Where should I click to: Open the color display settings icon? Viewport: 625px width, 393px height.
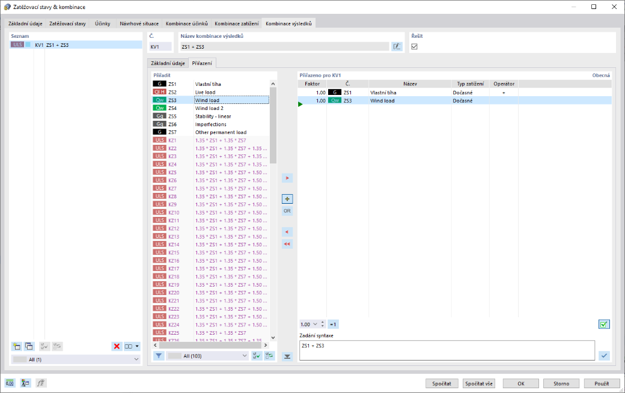click(25, 383)
